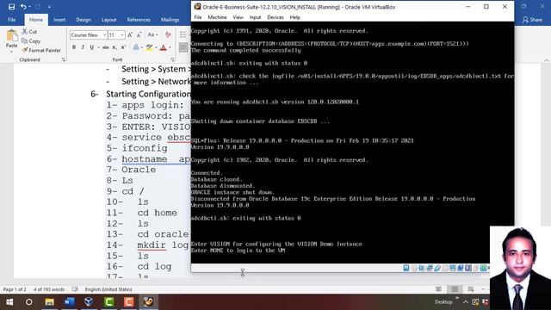This screenshot has height=310, width=551.
Task: Click the Bullets list icon
Action: [x=183, y=34]
